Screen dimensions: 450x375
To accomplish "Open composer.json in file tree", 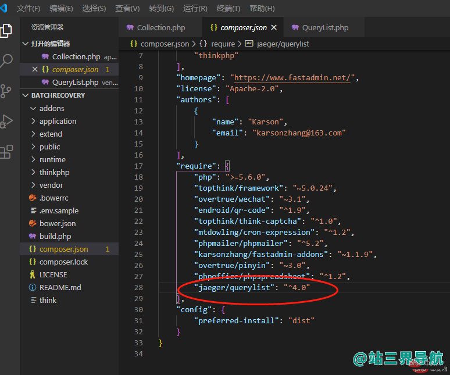I will (x=69, y=249).
